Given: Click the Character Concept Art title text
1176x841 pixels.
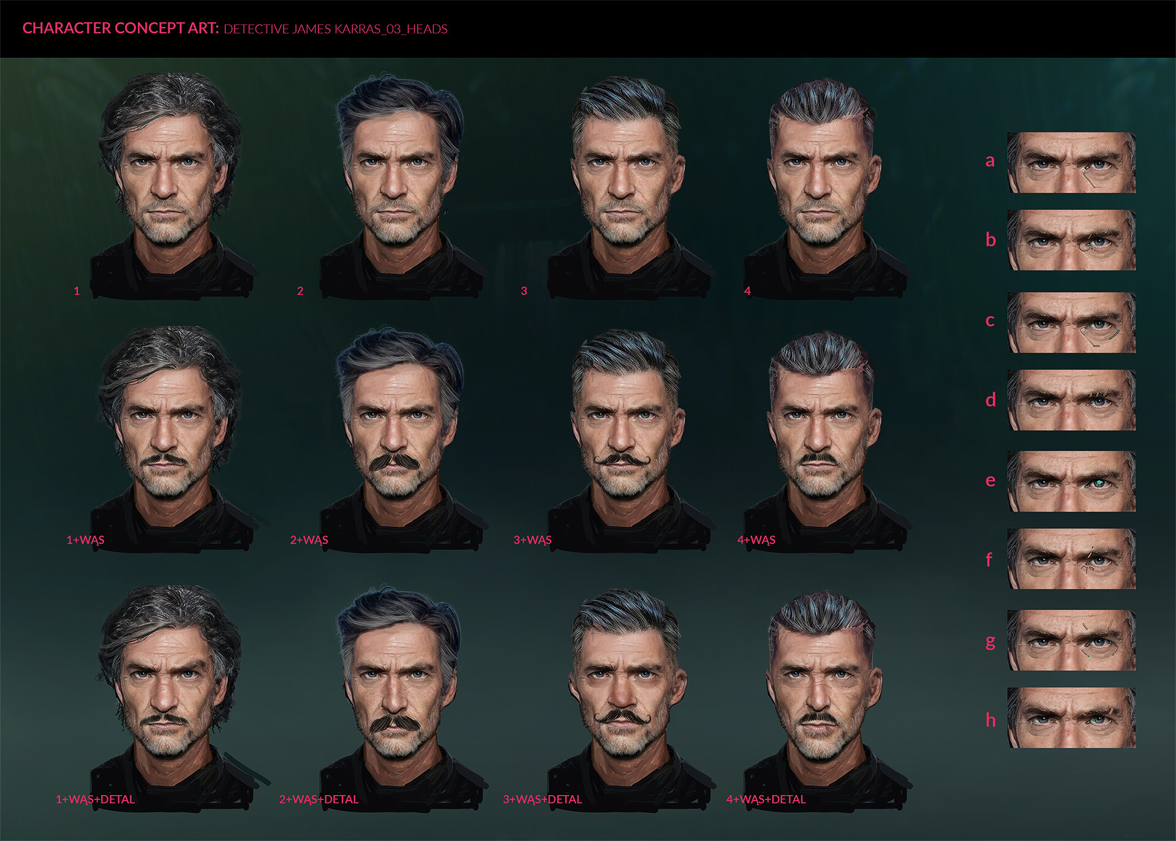Looking at the screenshot, I should point(120,28).
